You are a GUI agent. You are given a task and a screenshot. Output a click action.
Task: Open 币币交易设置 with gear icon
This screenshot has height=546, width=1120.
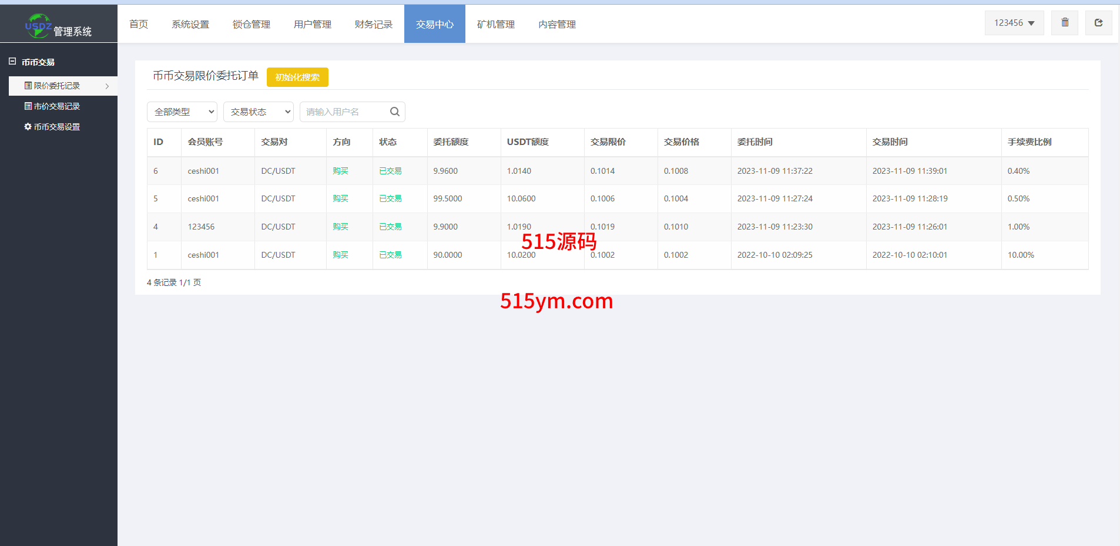(x=52, y=127)
